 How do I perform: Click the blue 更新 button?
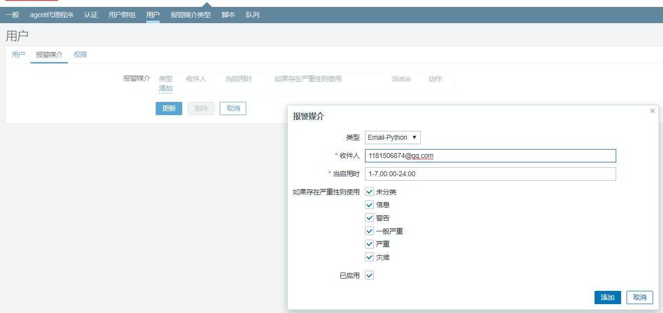click(x=169, y=108)
